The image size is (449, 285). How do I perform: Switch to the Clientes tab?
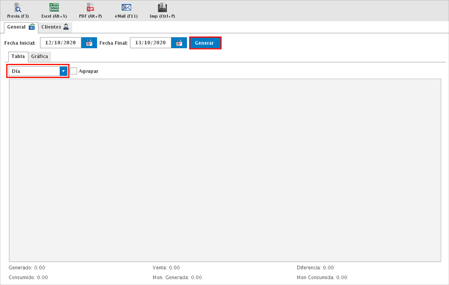55,27
